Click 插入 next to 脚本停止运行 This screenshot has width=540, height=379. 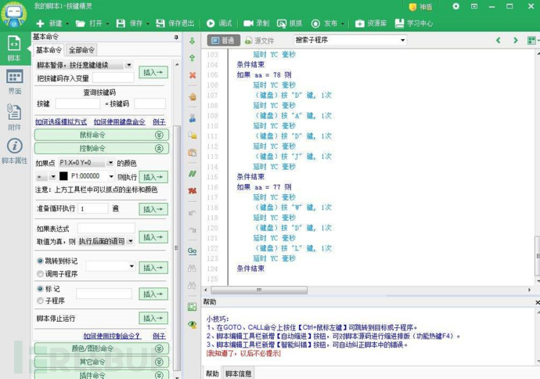(153, 318)
